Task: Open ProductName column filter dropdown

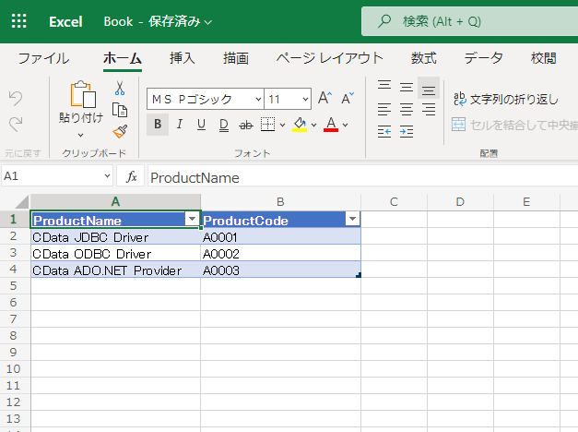Action: (192, 220)
